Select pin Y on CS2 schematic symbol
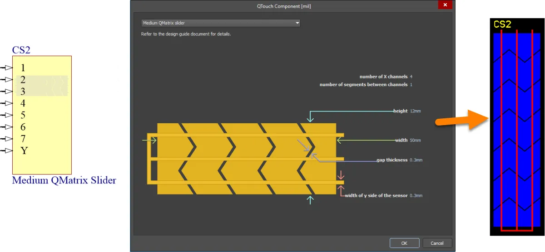The image size is (545, 252). click(6, 150)
